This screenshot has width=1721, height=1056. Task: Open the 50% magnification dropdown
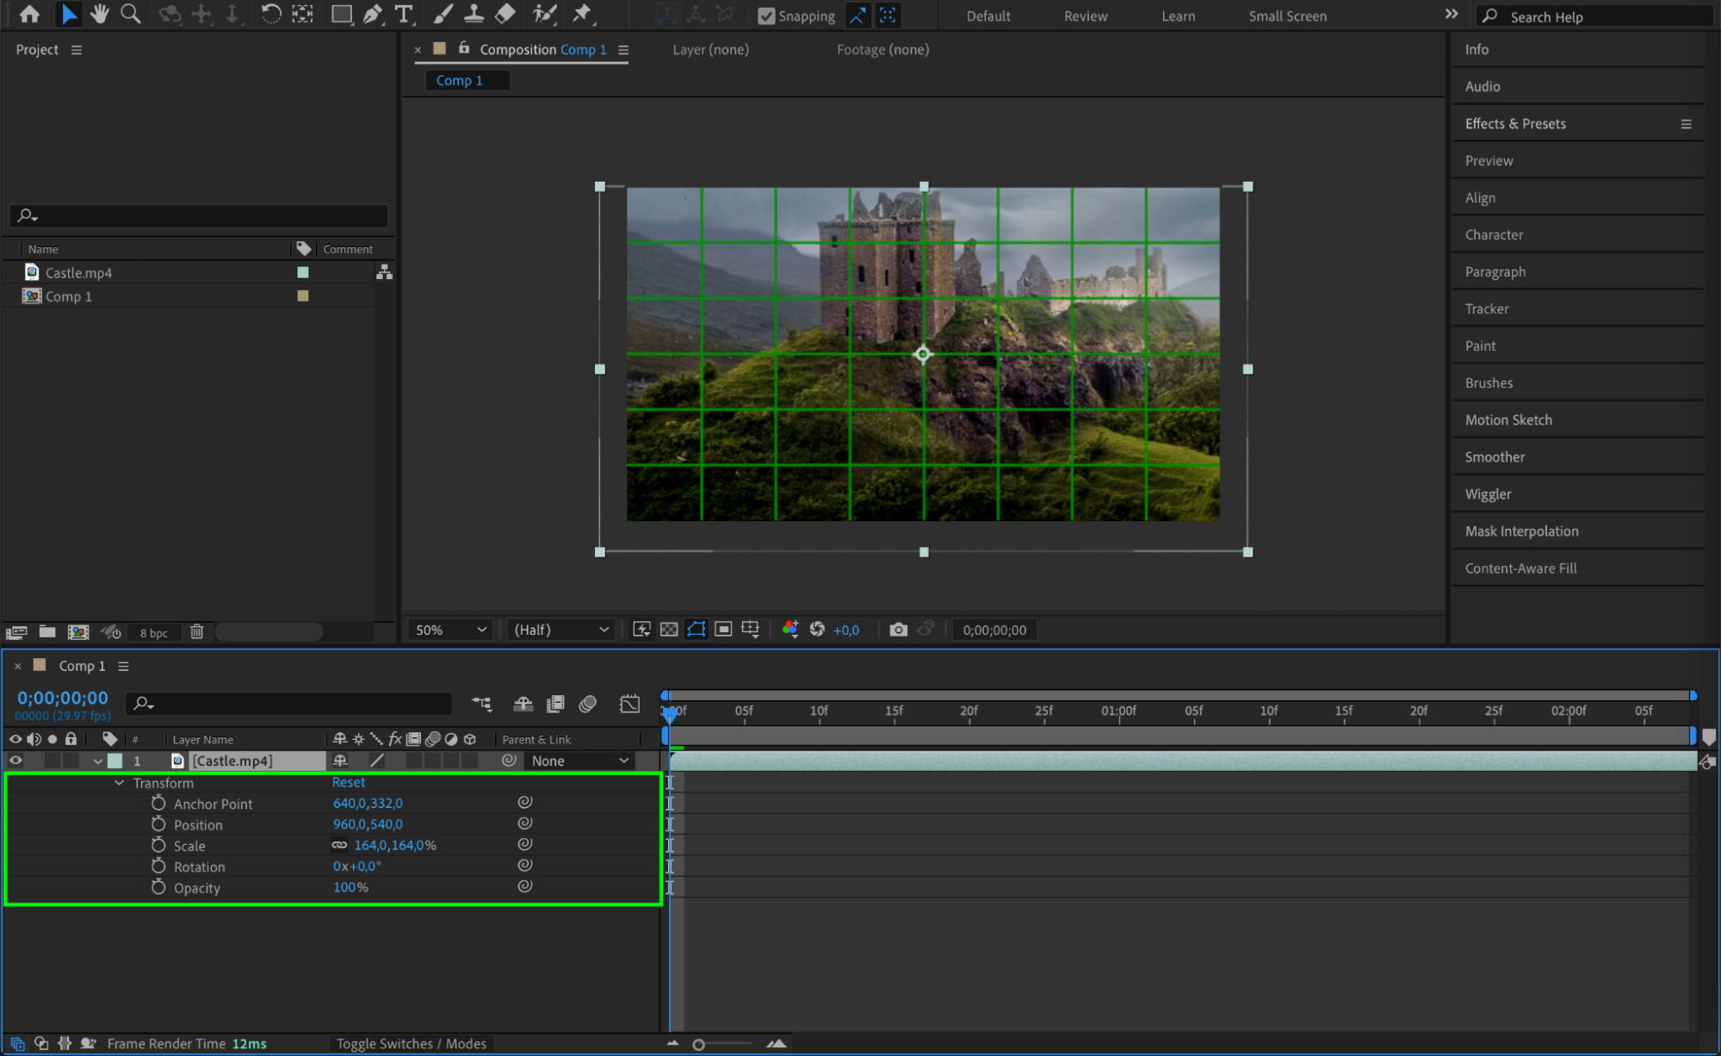point(451,630)
